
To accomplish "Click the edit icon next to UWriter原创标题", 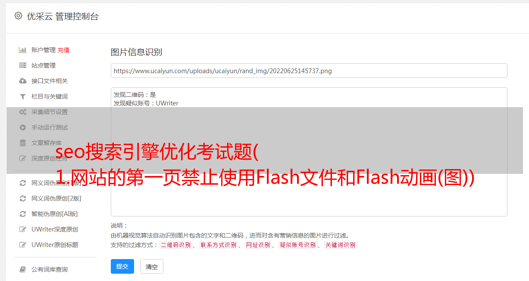I will [x=23, y=245].
